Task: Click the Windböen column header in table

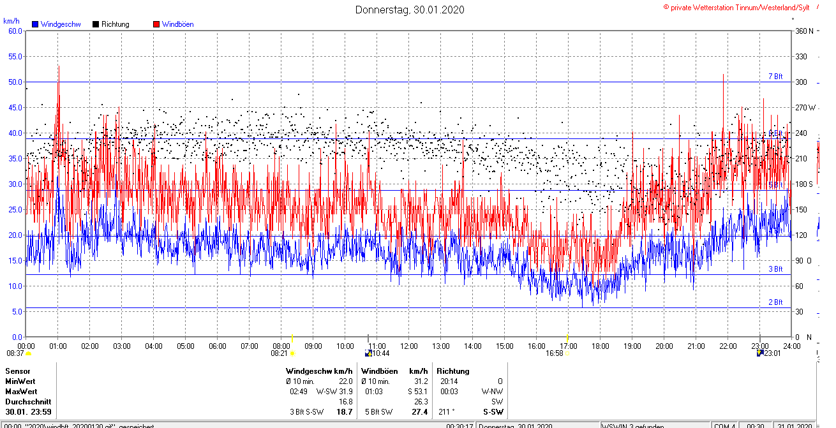Action: (x=379, y=371)
